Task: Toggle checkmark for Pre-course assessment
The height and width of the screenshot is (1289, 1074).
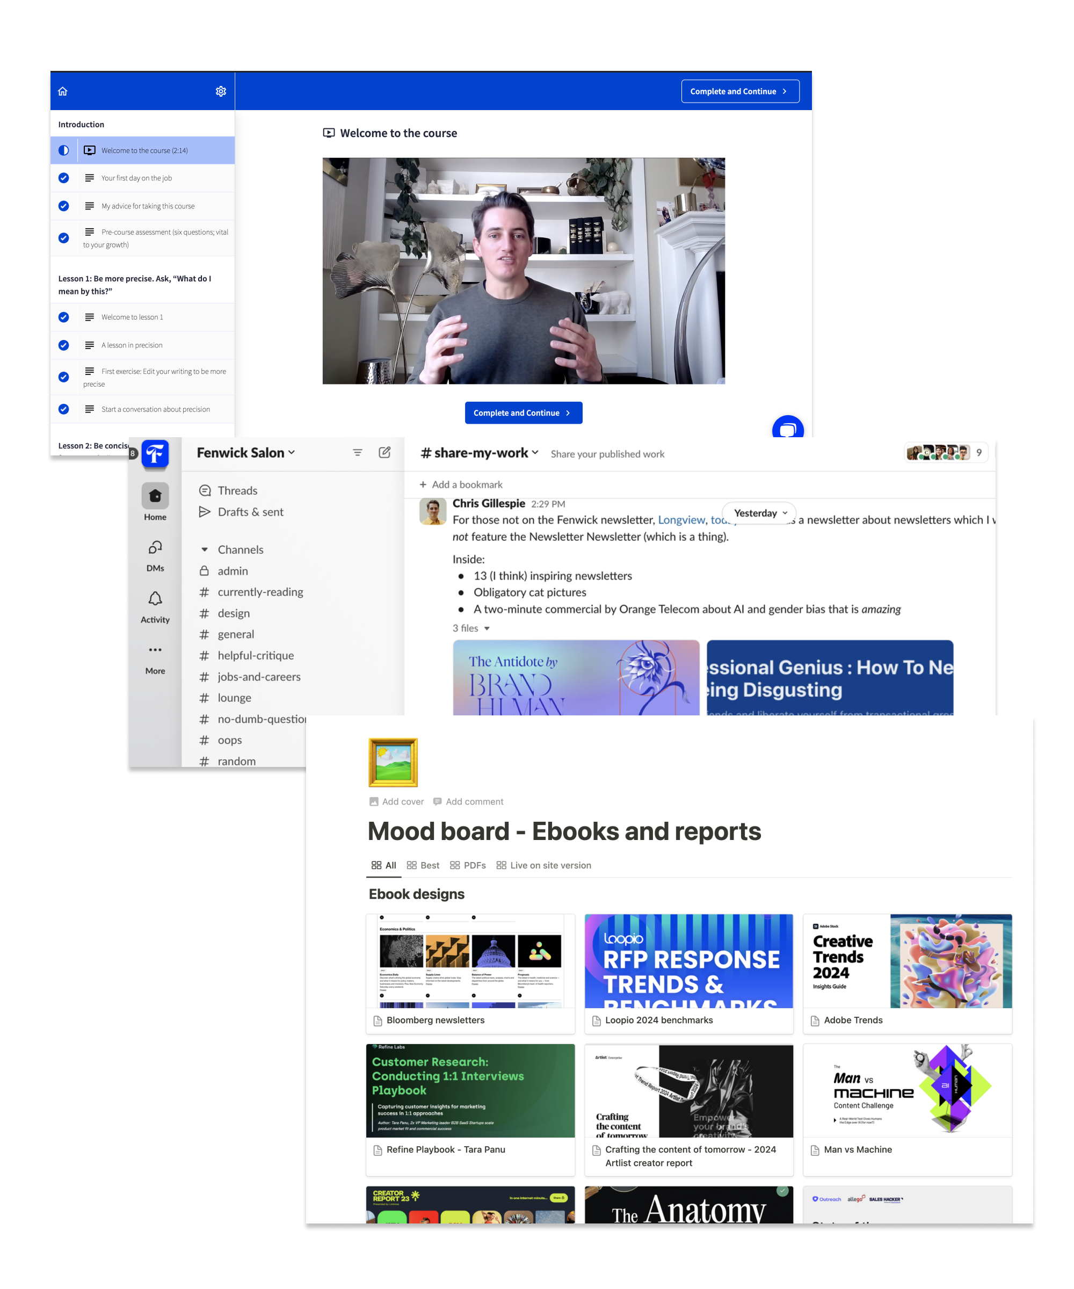Action: (x=64, y=238)
